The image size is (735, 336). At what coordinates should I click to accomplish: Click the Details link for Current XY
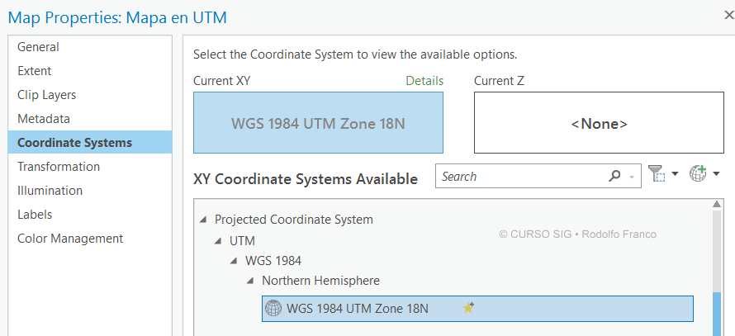tap(424, 81)
